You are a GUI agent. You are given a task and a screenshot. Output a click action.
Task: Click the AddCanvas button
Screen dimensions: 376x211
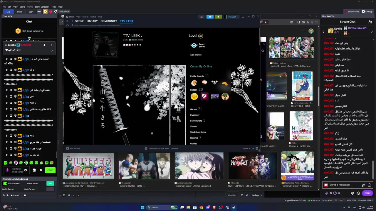64,12
